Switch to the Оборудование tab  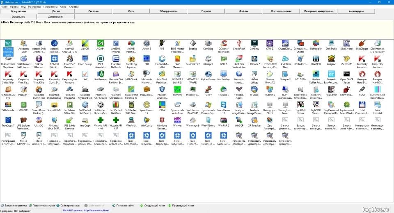pyautogui.click(x=168, y=11)
